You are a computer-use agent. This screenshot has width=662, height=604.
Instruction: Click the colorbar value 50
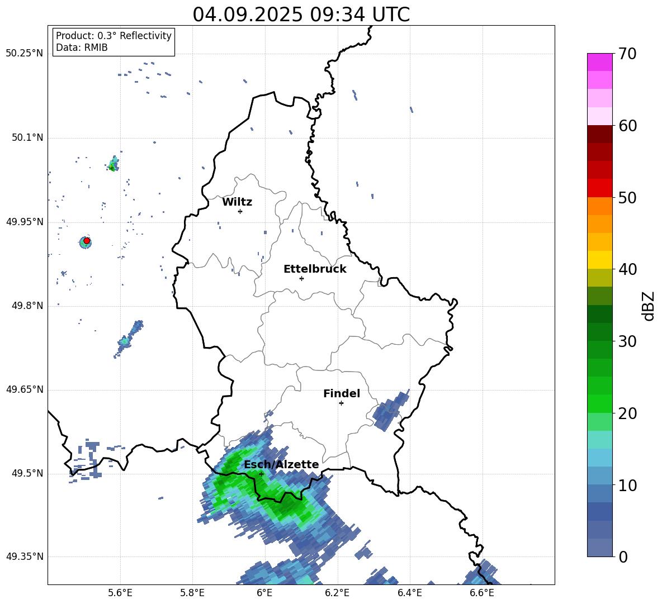pos(627,197)
